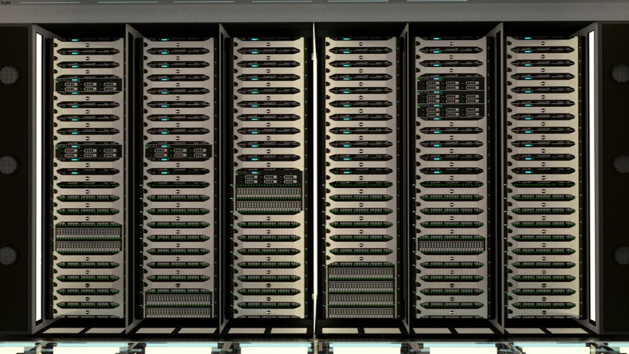Screen dimensions: 629x354
Task: Select the bottom server in the sixth rack
Action: [x=541, y=305]
